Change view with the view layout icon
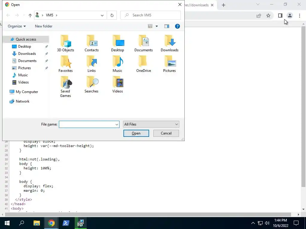The height and width of the screenshot is (229, 306). [x=150, y=26]
